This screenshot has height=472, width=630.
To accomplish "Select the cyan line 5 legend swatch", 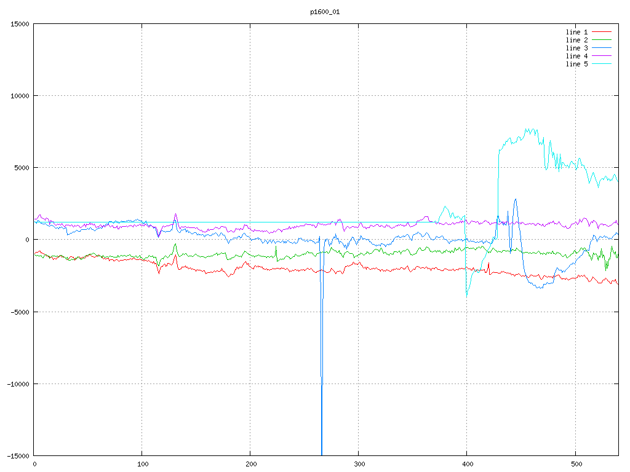I will click(x=602, y=64).
